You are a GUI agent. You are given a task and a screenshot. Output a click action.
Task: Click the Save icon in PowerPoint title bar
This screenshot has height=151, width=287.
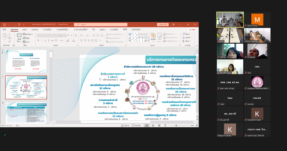pos(4,24)
